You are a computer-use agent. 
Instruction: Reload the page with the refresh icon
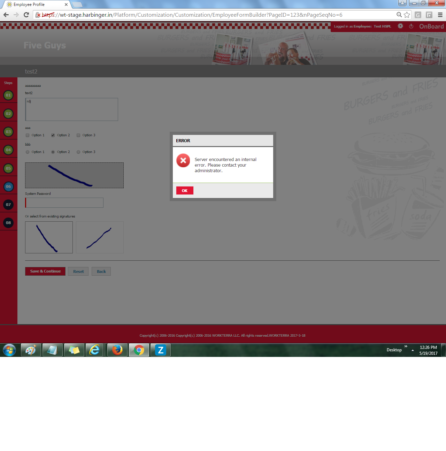pos(26,15)
